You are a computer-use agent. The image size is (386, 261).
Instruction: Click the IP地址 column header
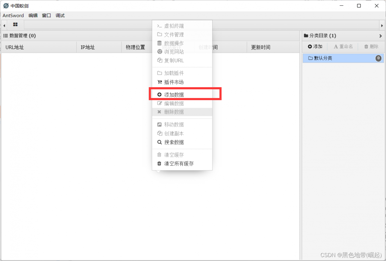(99, 47)
